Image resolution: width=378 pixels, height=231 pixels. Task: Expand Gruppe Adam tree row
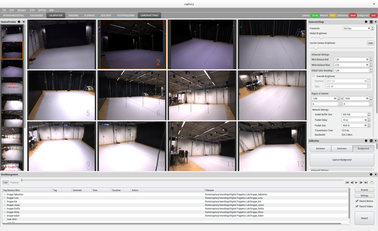4,216
